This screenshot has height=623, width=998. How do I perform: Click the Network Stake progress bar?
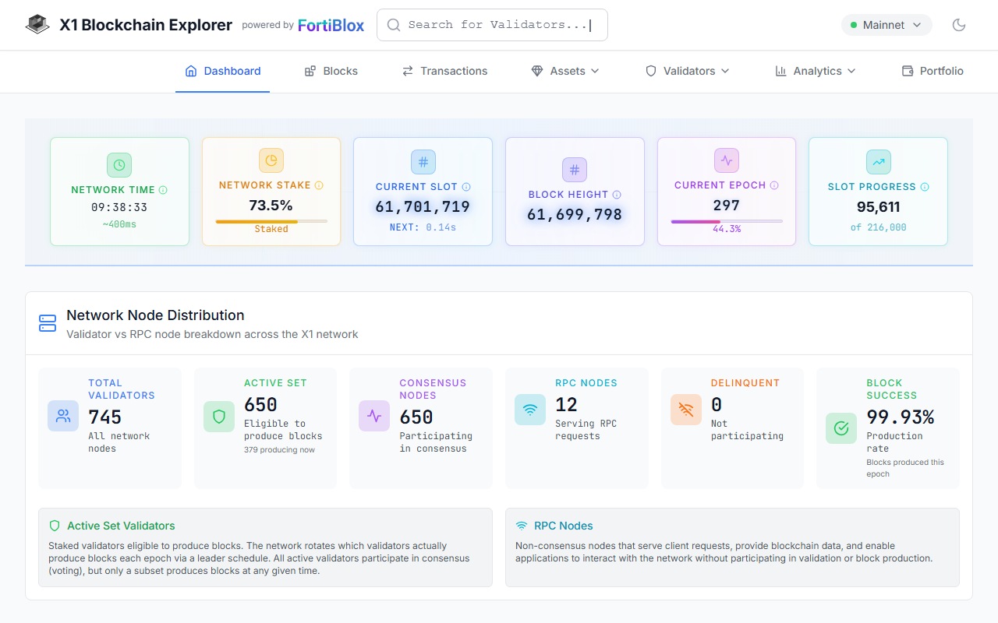click(271, 221)
